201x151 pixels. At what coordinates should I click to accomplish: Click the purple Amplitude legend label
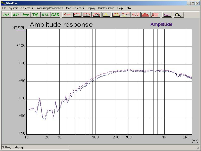(x=161, y=24)
